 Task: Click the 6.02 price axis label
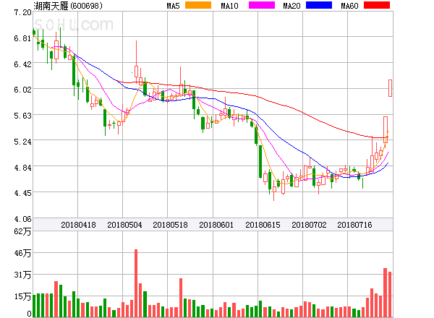22,90
